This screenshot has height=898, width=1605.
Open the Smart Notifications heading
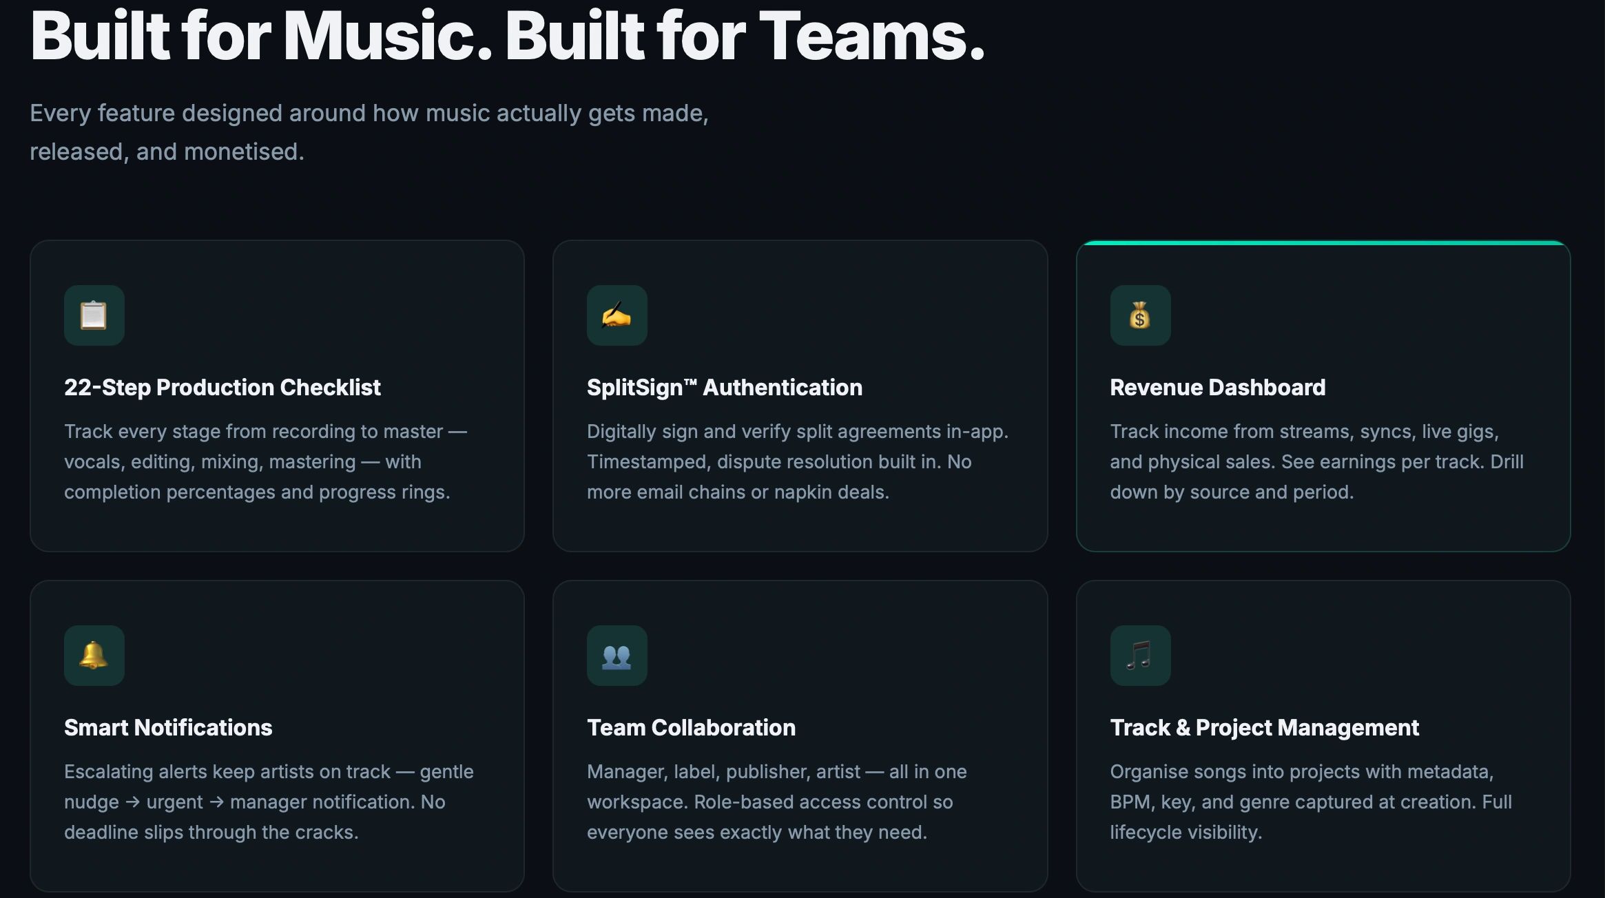click(168, 728)
